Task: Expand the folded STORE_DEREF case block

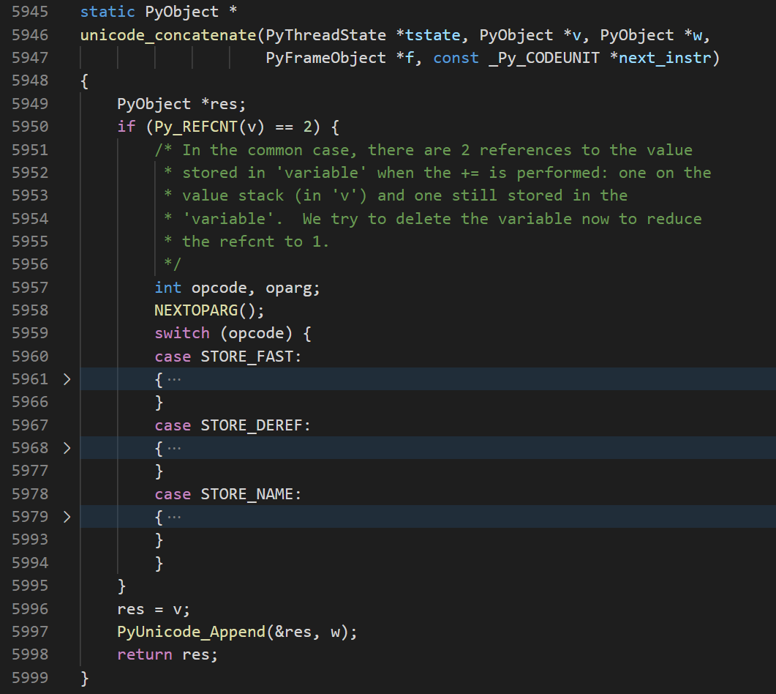Action: coord(67,448)
